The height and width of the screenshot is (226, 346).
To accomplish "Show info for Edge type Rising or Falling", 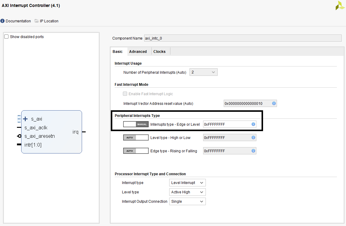I will [x=253, y=151].
